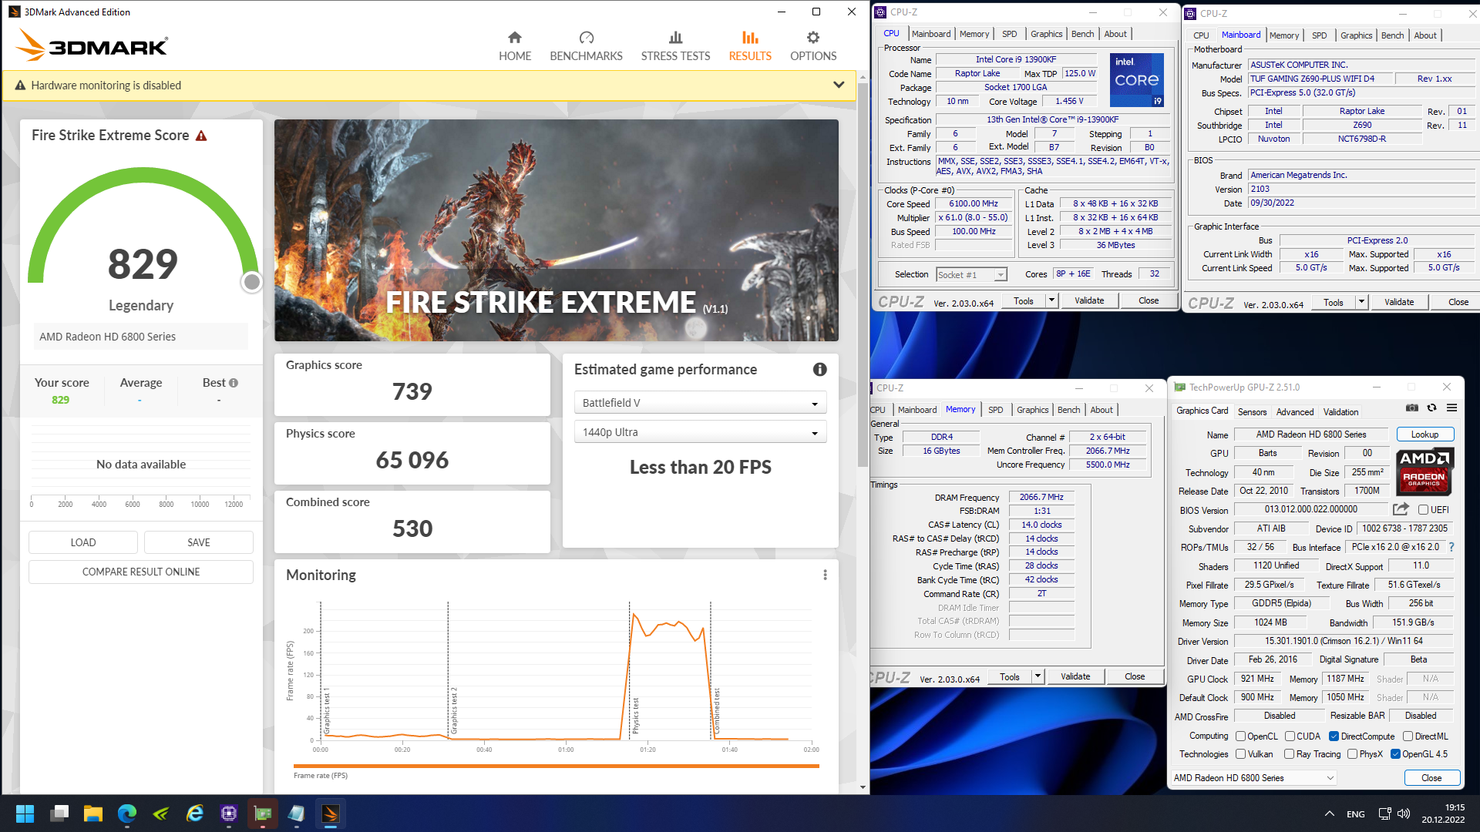Click the score gauge indicator knob
Image resolution: width=1480 pixels, height=832 pixels.
tap(251, 282)
